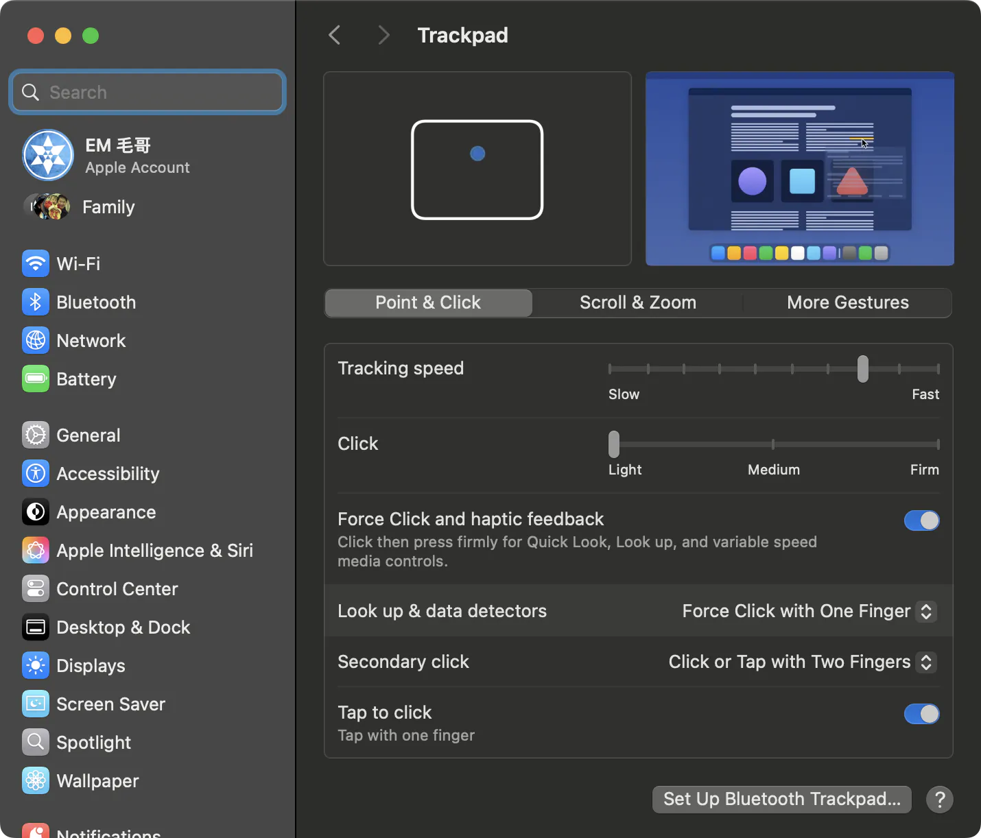Open the help question mark button

940,799
